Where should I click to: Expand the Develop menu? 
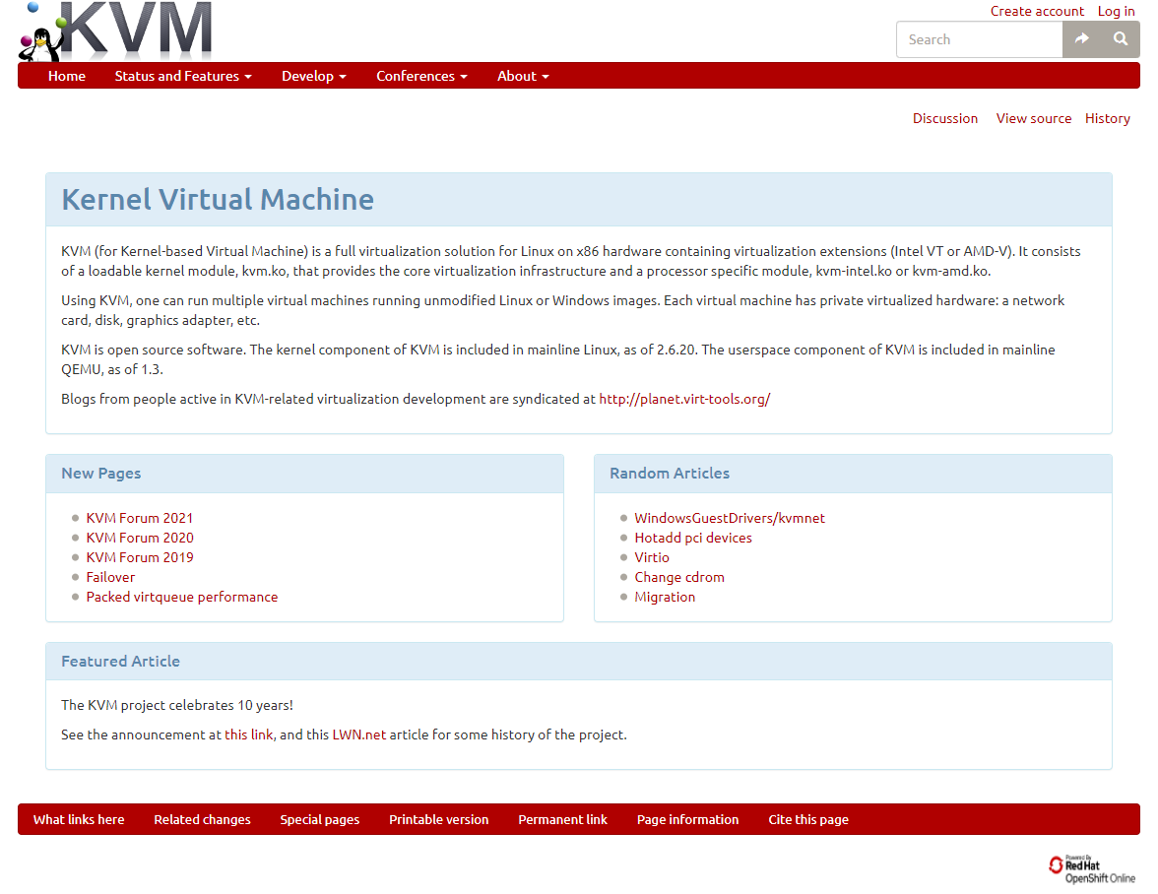point(313,75)
